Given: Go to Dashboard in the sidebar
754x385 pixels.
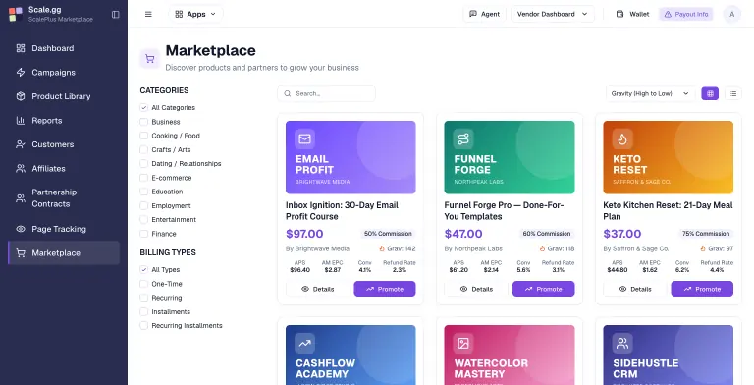Looking at the screenshot, I should point(64,48).
